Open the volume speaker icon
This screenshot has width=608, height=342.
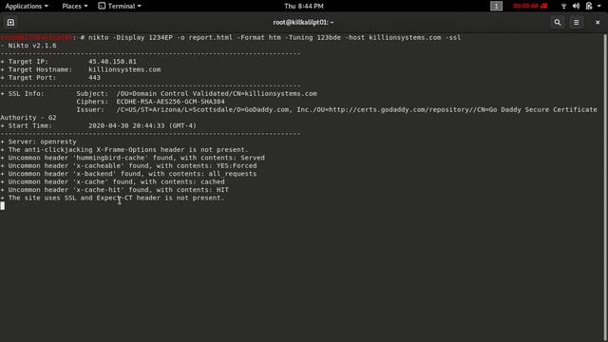click(577, 6)
